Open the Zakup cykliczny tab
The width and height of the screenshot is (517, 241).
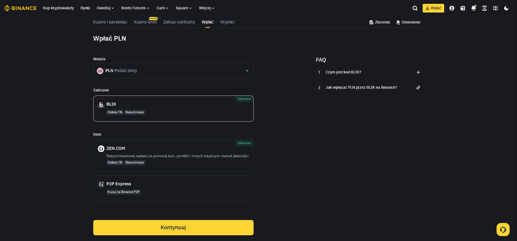pyautogui.click(x=179, y=22)
